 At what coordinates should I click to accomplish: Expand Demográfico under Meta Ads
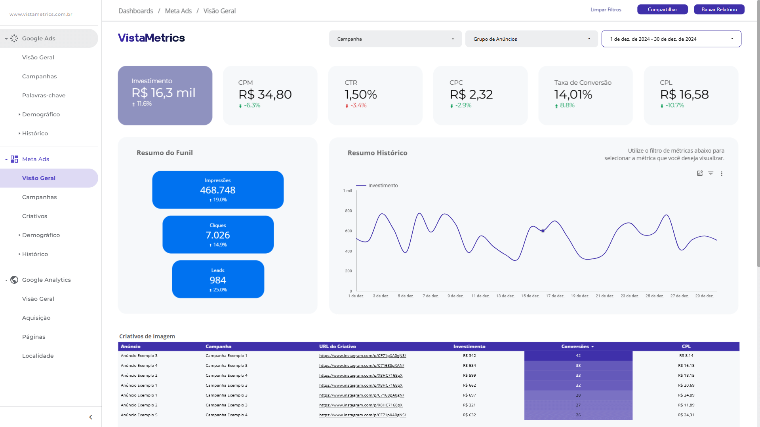19,235
